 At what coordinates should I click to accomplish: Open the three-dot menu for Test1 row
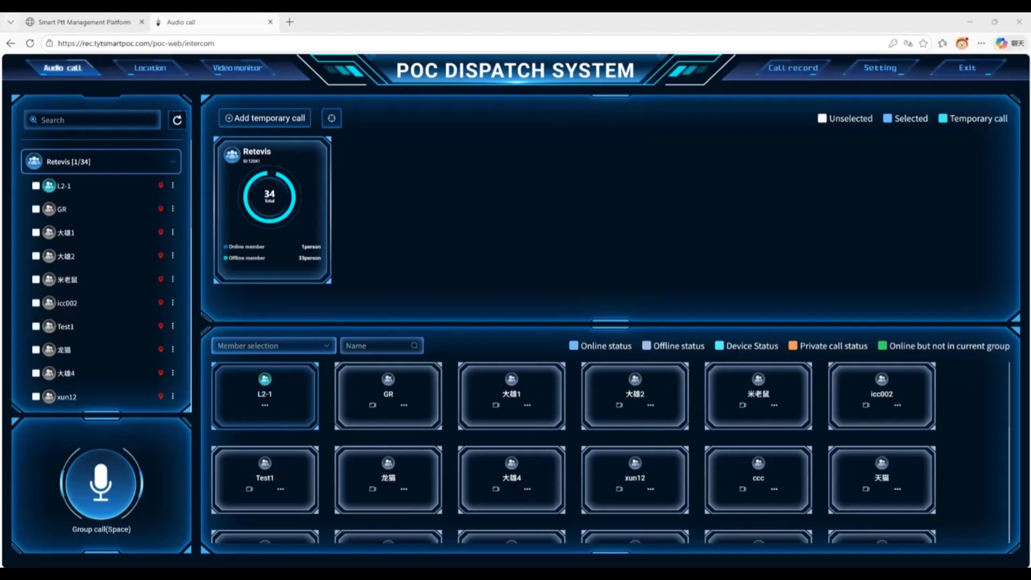tap(173, 326)
